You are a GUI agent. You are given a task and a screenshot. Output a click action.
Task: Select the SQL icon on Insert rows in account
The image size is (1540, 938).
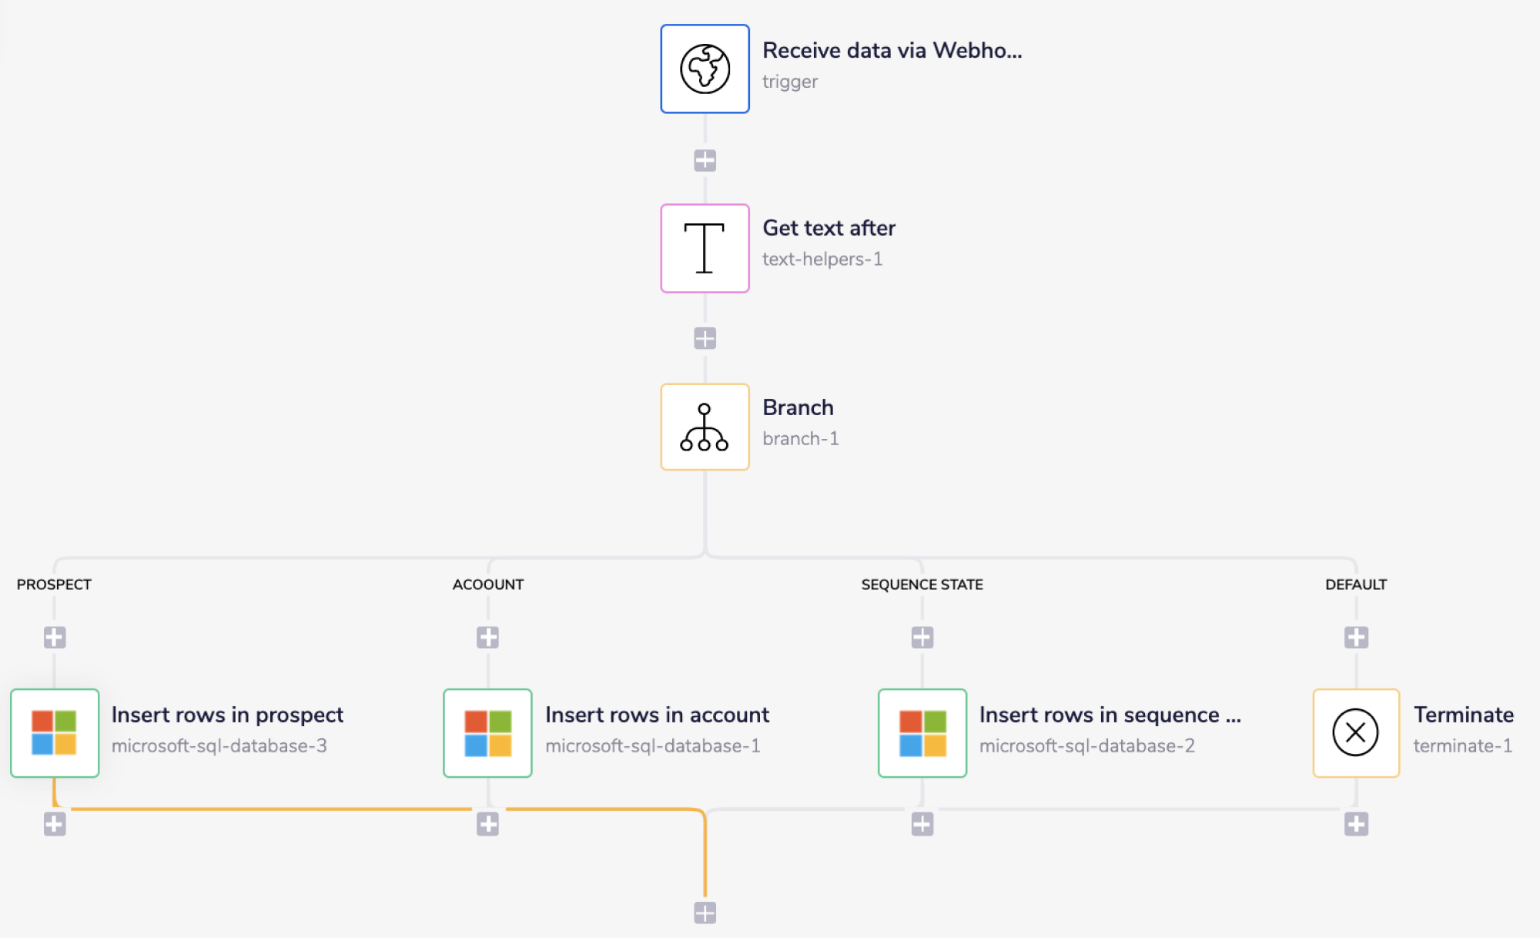pos(487,732)
